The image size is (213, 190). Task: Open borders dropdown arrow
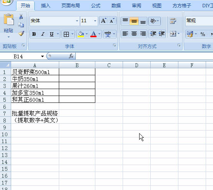[72, 34]
